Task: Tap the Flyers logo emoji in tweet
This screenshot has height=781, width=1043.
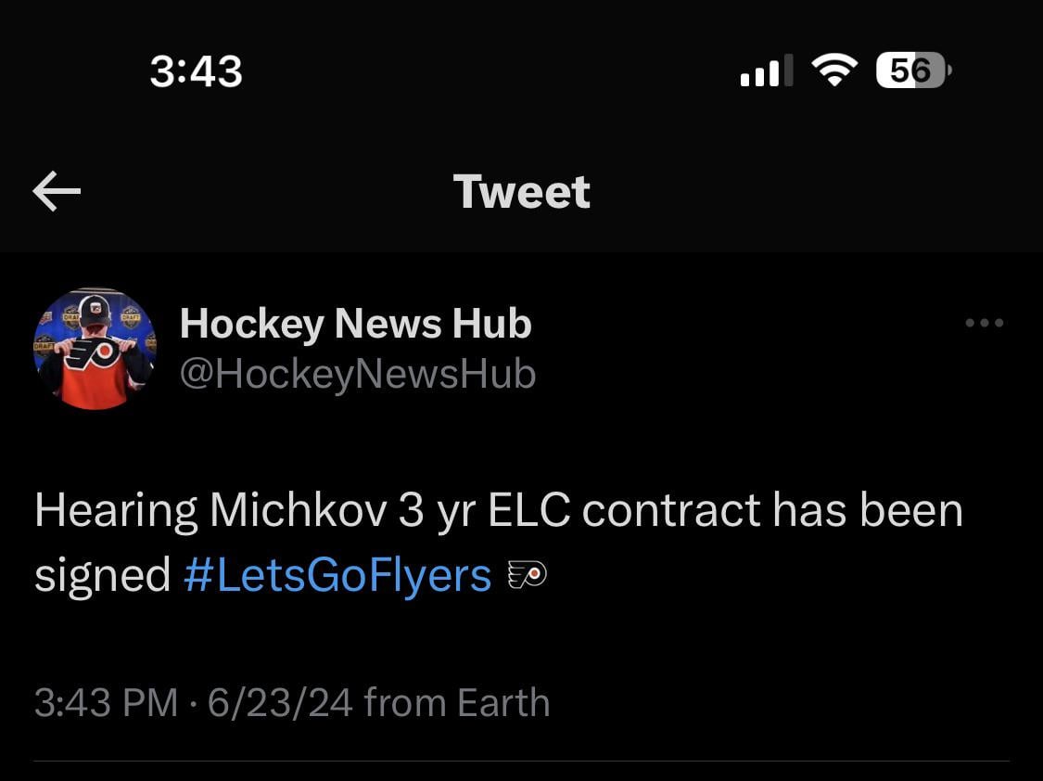Action: (528, 577)
